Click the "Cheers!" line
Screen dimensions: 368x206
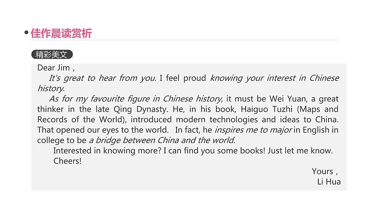tap(67, 161)
